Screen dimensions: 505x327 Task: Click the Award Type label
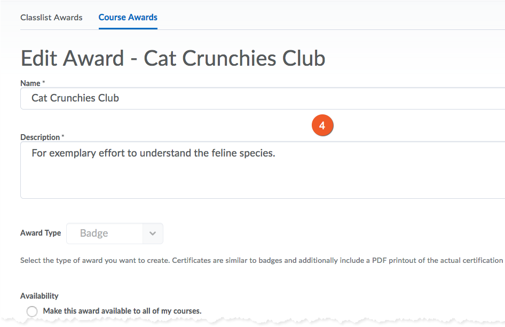click(x=41, y=233)
